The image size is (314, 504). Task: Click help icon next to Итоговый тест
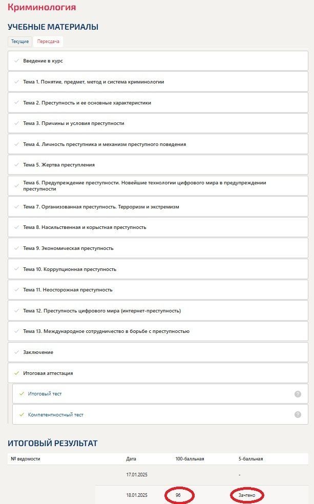[298, 394]
